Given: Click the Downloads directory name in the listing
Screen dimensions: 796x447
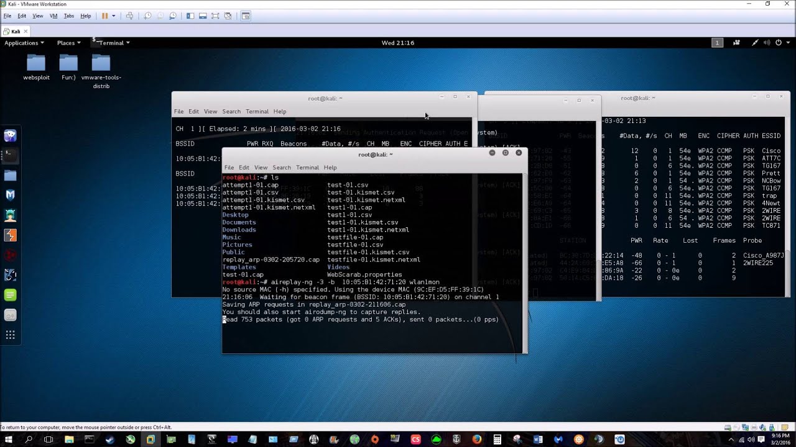Looking at the screenshot, I should (239, 230).
